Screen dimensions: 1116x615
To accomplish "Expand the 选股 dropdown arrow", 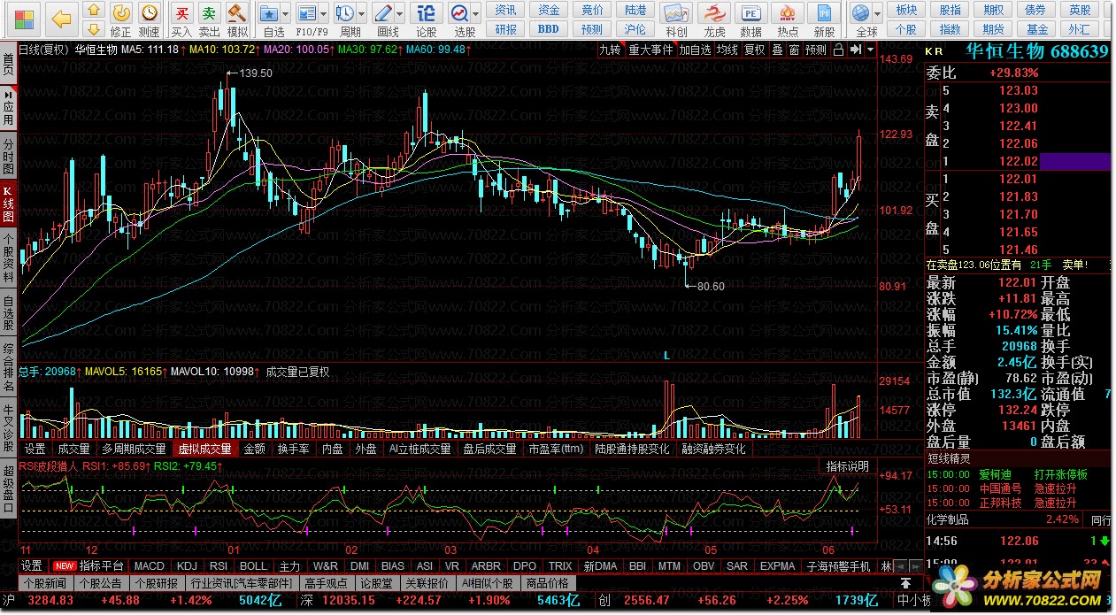I will [x=477, y=13].
